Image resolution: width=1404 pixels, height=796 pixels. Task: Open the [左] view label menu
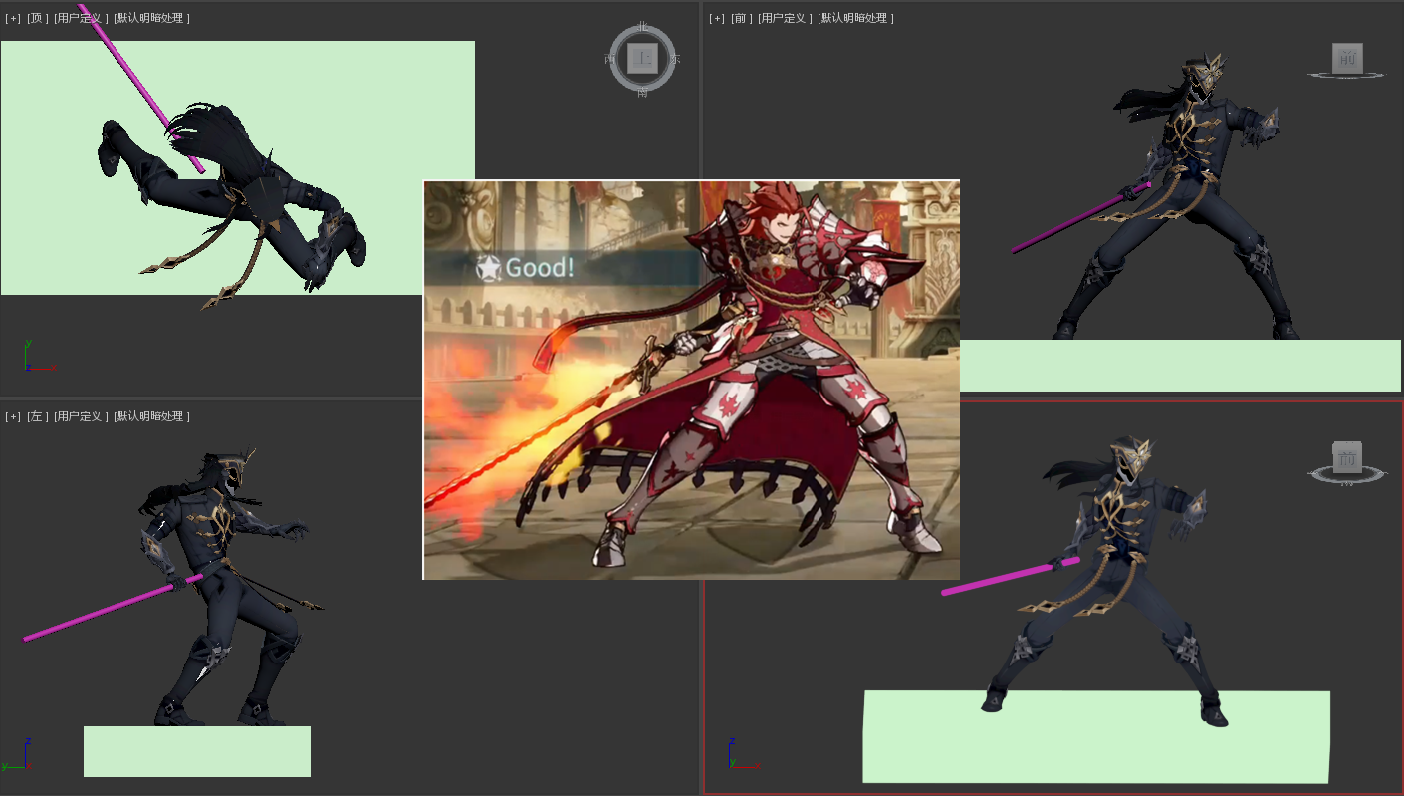click(38, 416)
